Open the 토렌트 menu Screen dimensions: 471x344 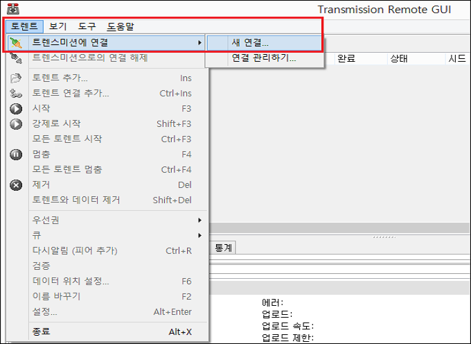(24, 26)
